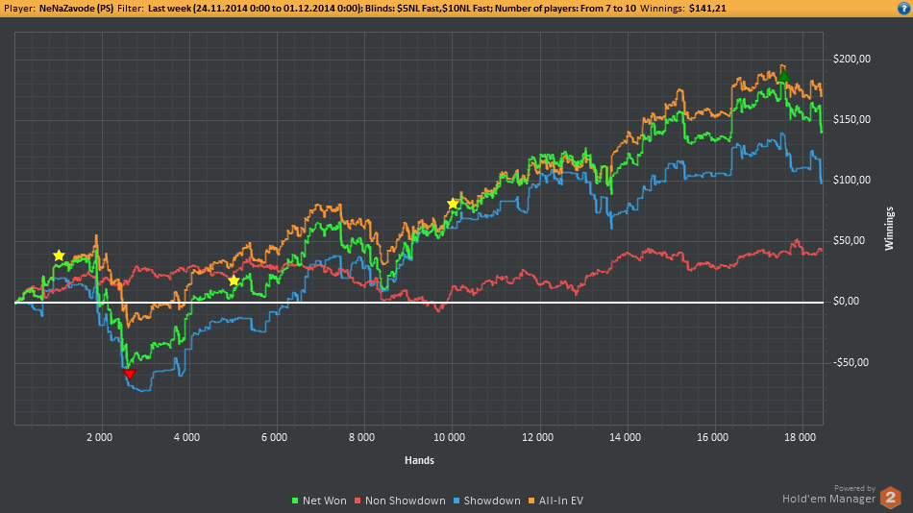Click the green upward triangle peak marker
Viewport: 913px width, 513px height.
click(783, 76)
